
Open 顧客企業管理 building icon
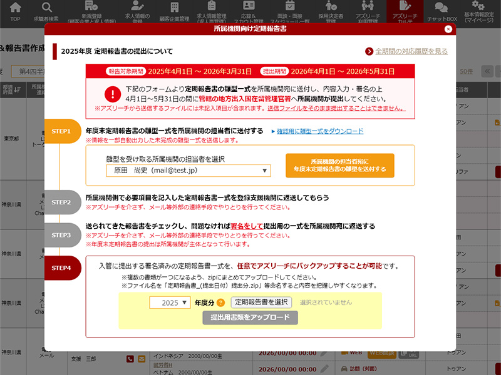coord(175,7)
